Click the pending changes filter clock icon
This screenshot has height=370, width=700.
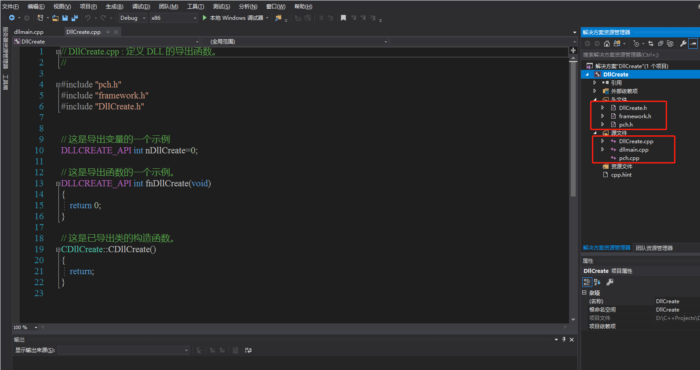tap(636, 44)
